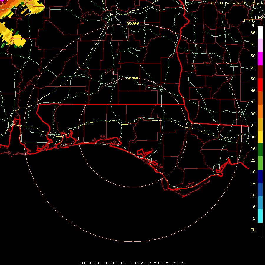Click the 'TOPS' legend title

[x=259, y=18]
